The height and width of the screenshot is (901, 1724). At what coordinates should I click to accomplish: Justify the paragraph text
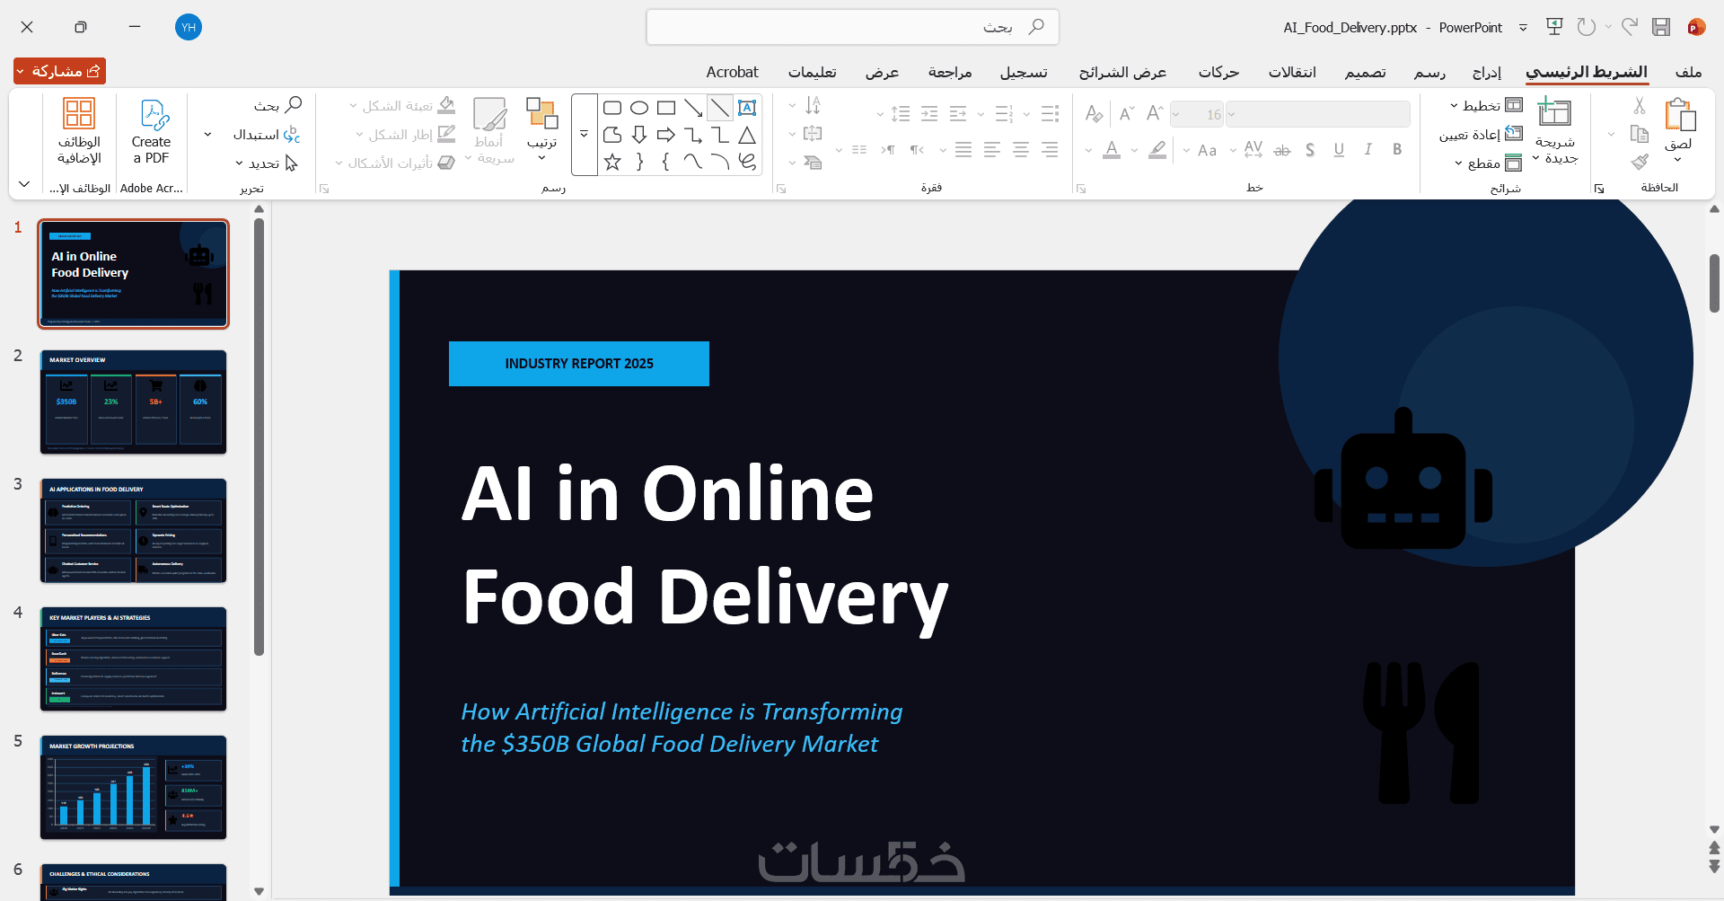tap(963, 149)
